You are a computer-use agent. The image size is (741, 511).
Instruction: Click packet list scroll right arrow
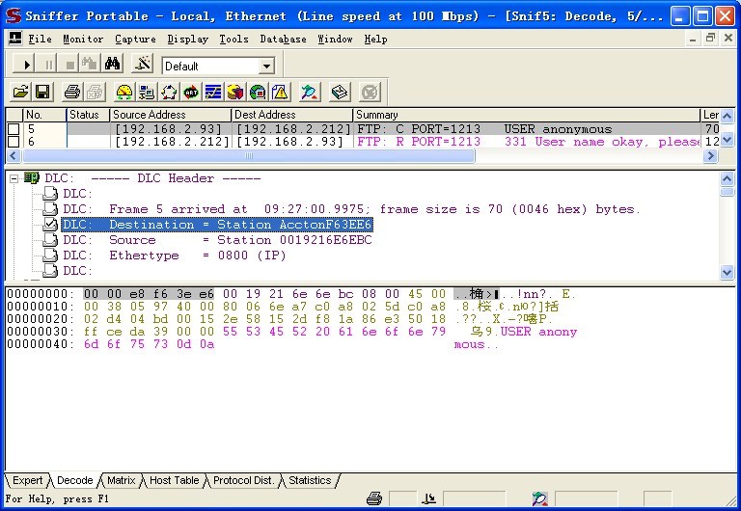(x=710, y=156)
